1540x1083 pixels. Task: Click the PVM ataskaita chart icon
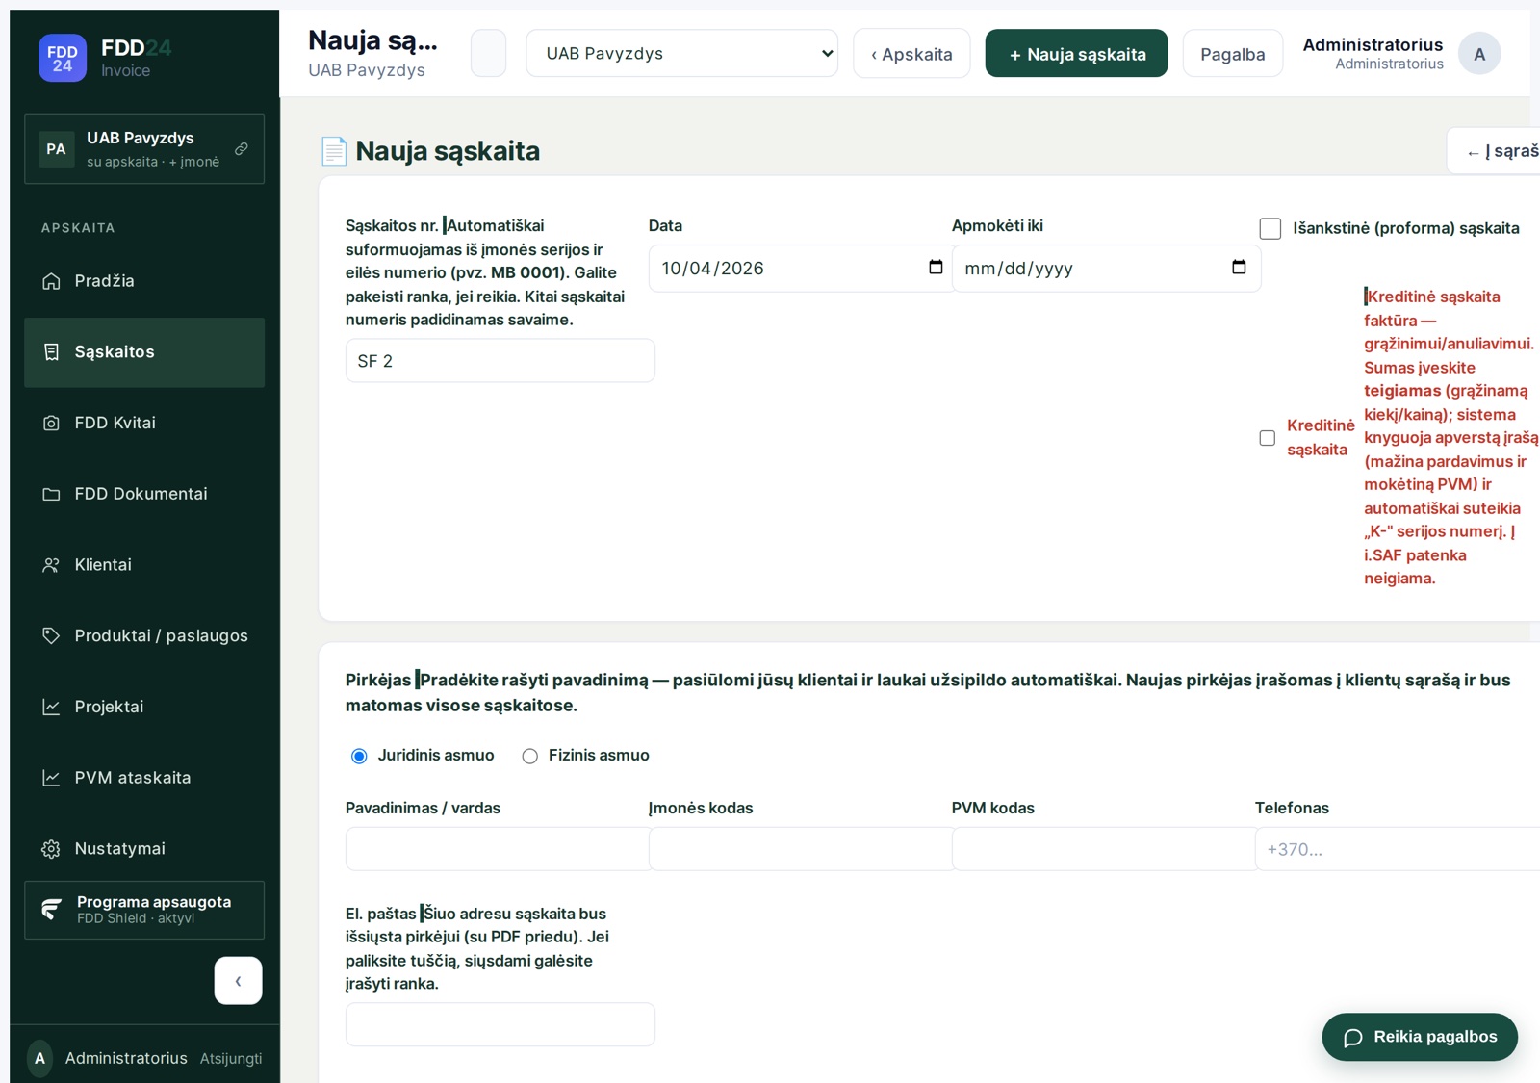pos(51,778)
